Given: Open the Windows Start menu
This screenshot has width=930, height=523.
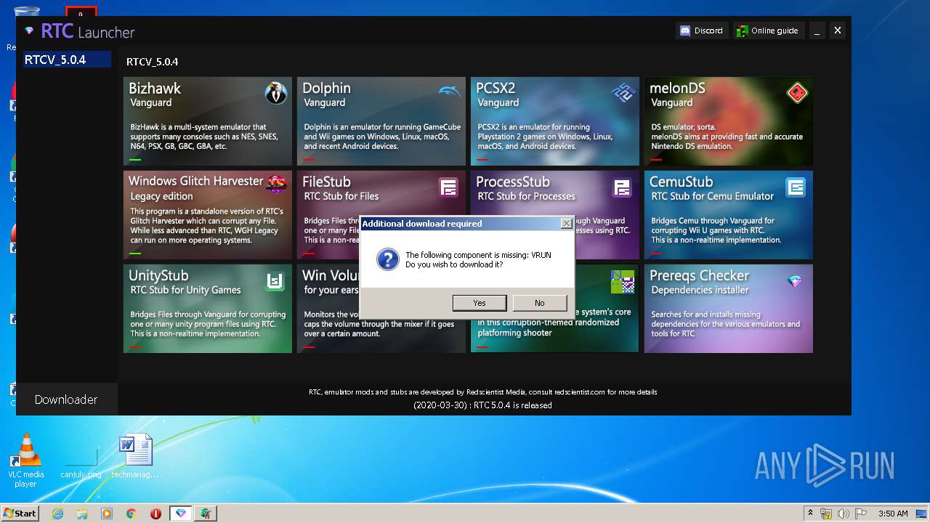Looking at the screenshot, I should pos(20,514).
